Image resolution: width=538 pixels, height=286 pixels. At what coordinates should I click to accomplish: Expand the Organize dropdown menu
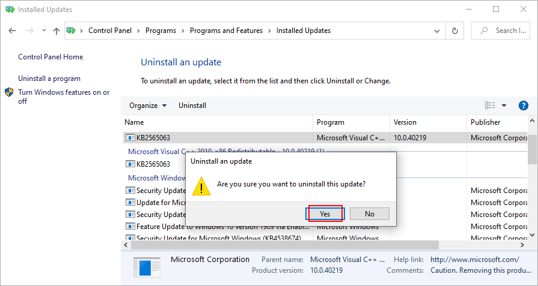point(147,106)
